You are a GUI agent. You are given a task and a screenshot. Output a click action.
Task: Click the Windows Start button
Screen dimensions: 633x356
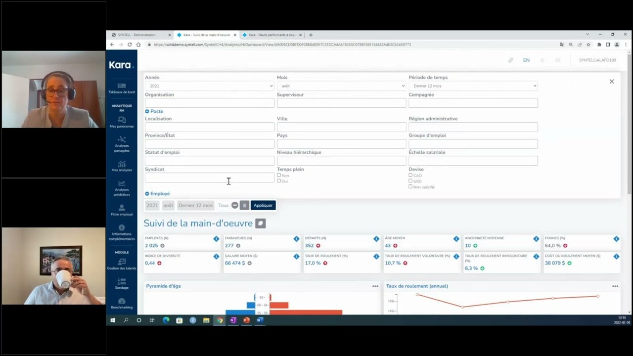[x=113, y=320]
